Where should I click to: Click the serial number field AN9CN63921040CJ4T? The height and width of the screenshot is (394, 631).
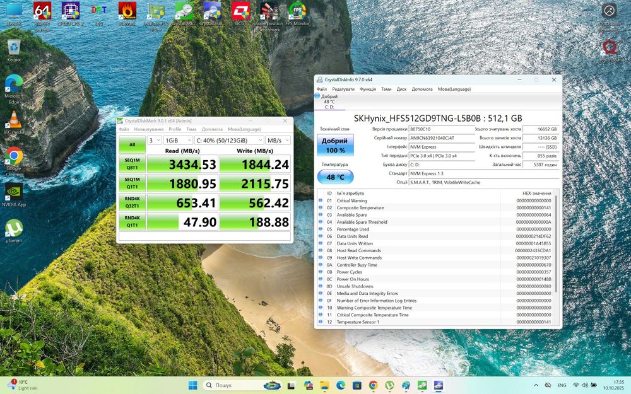[442, 138]
